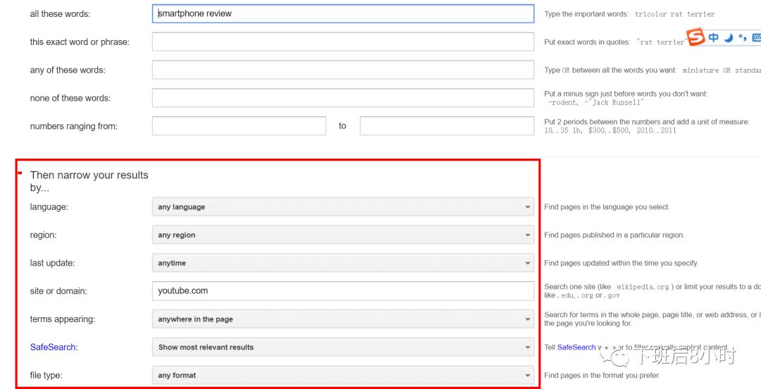
Task: Click the 'all these words' input field
Action: click(x=342, y=13)
